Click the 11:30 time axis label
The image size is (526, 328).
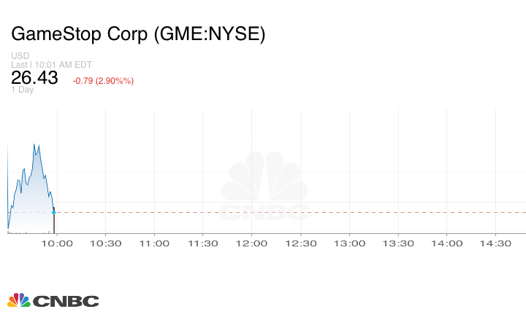pyautogui.click(x=203, y=243)
